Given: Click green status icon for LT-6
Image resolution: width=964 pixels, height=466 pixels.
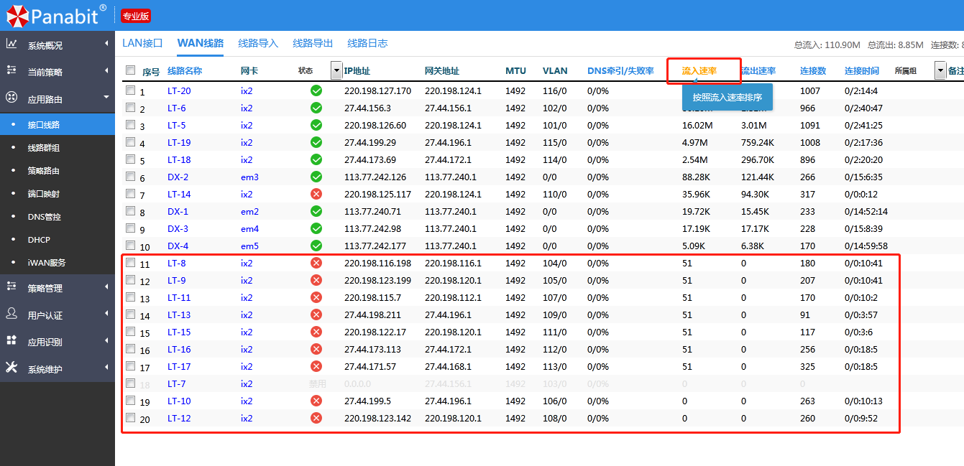Looking at the screenshot, I should (316, 108).
